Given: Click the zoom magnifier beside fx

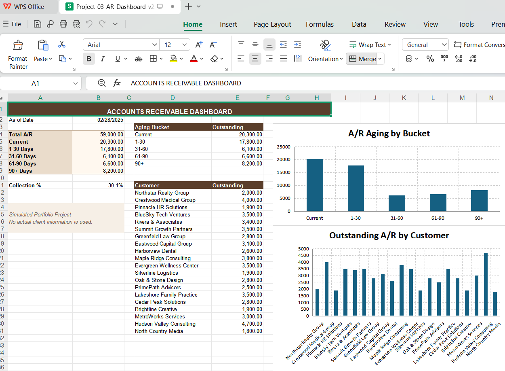Looking at the screenshot, I should (102, 83).
